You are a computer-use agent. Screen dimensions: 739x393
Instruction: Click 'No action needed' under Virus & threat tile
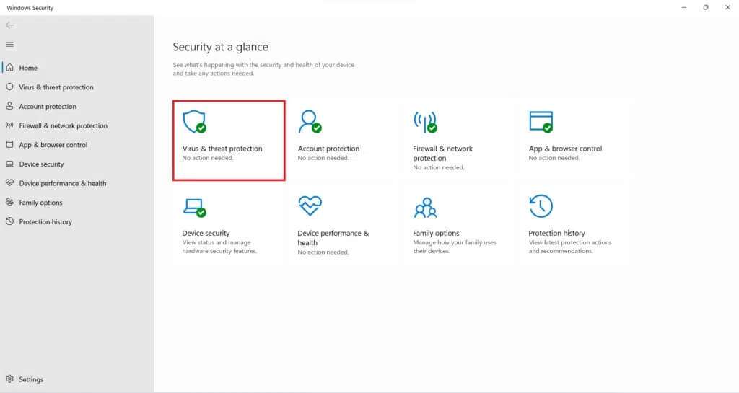coord(208,158)
